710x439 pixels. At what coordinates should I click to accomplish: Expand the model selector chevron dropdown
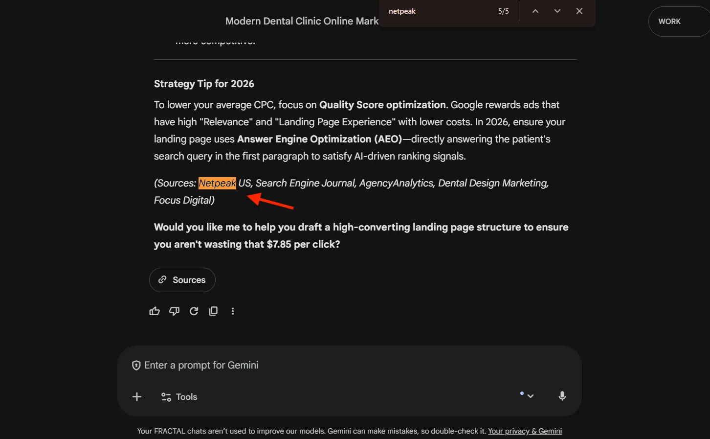point(530,396)
